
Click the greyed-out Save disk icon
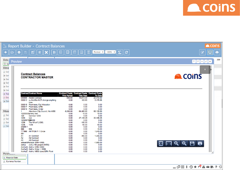(26, 52)
